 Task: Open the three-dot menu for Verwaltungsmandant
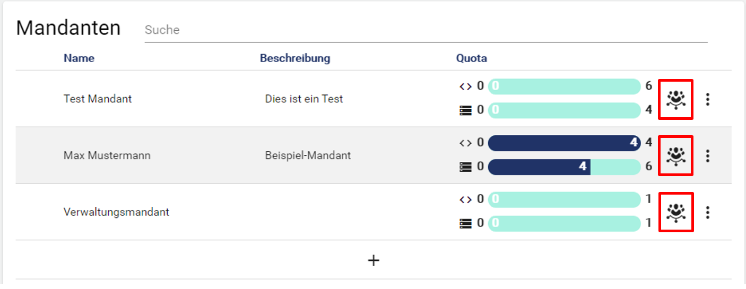click(707, 212)
